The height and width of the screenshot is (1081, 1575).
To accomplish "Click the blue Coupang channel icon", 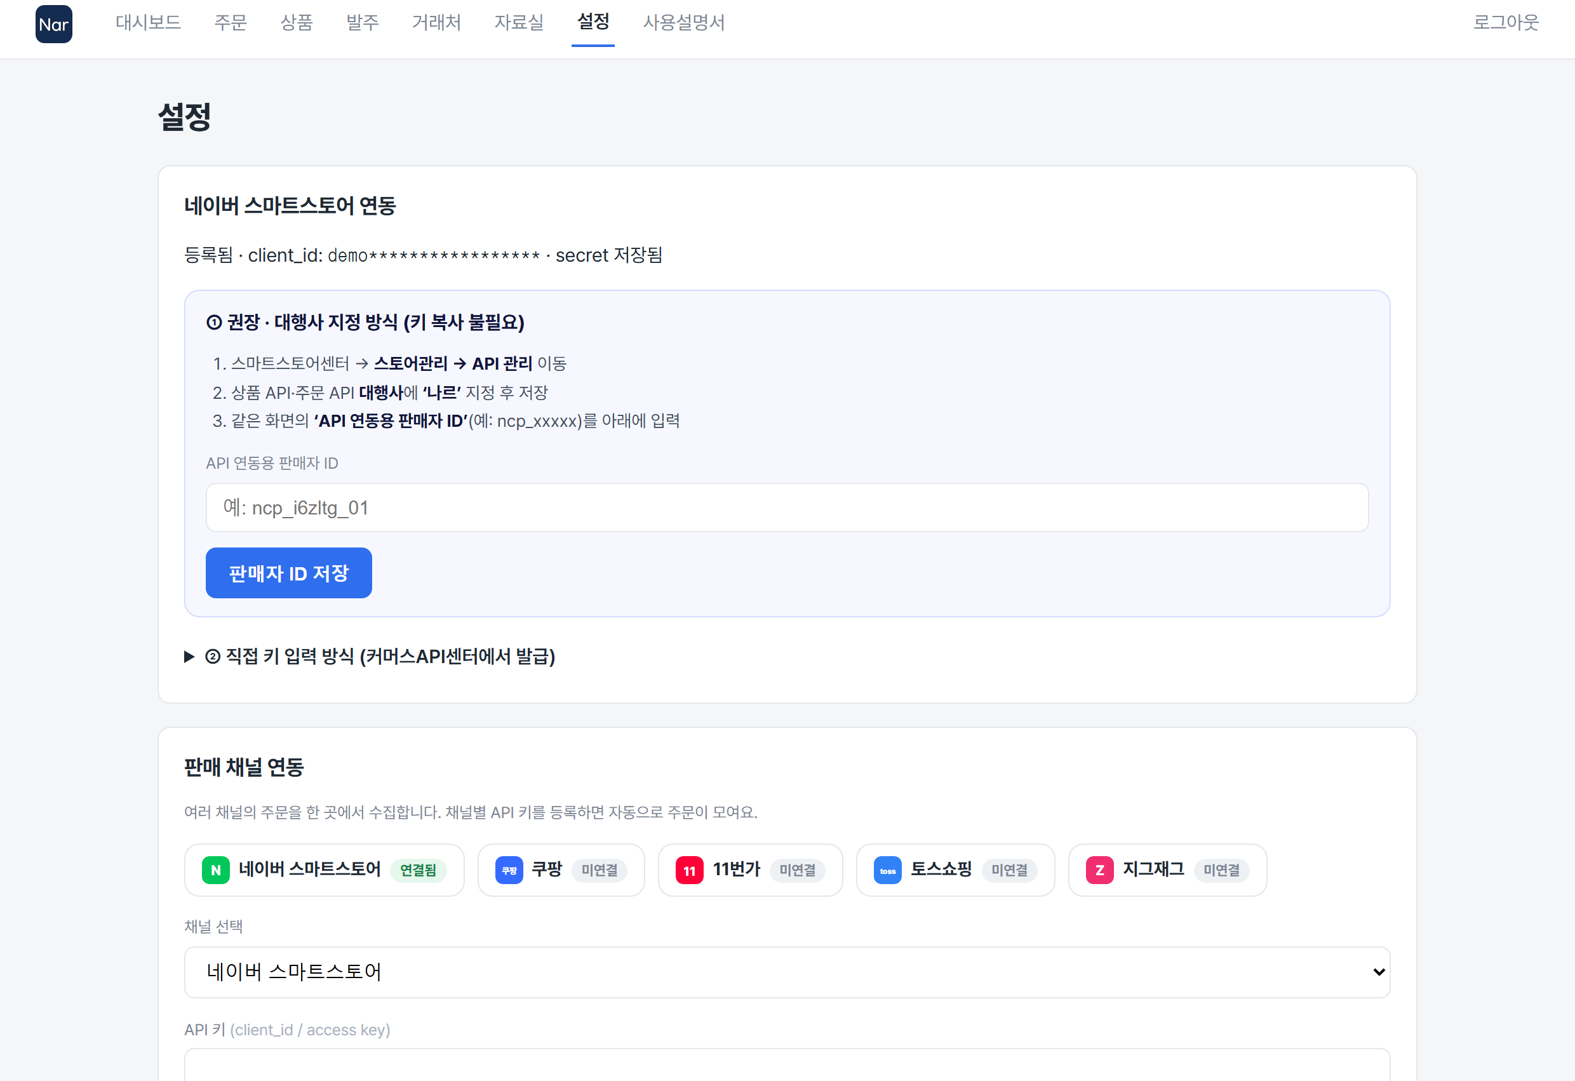I will point(509,870).
